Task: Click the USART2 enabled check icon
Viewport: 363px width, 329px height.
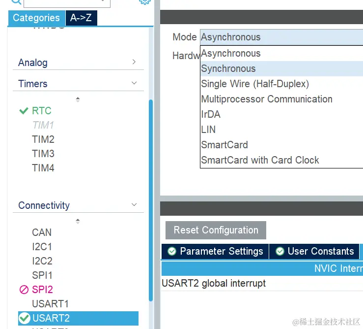Action: [x=25, y=318]
